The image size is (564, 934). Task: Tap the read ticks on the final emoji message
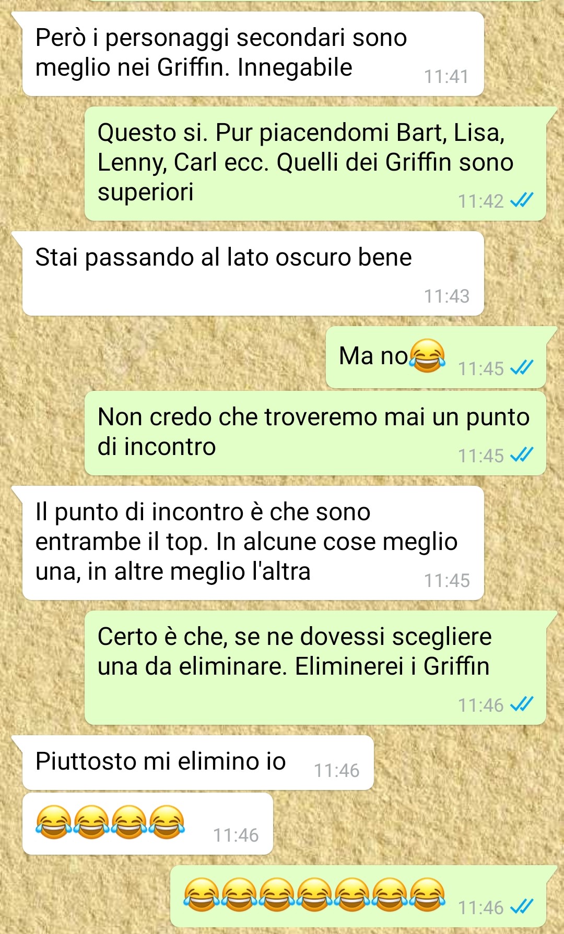coord(521,906)
